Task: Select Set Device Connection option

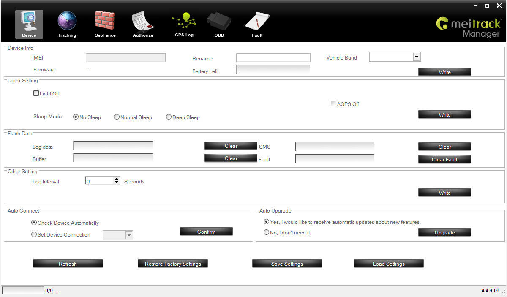Action: pos(34,234)
